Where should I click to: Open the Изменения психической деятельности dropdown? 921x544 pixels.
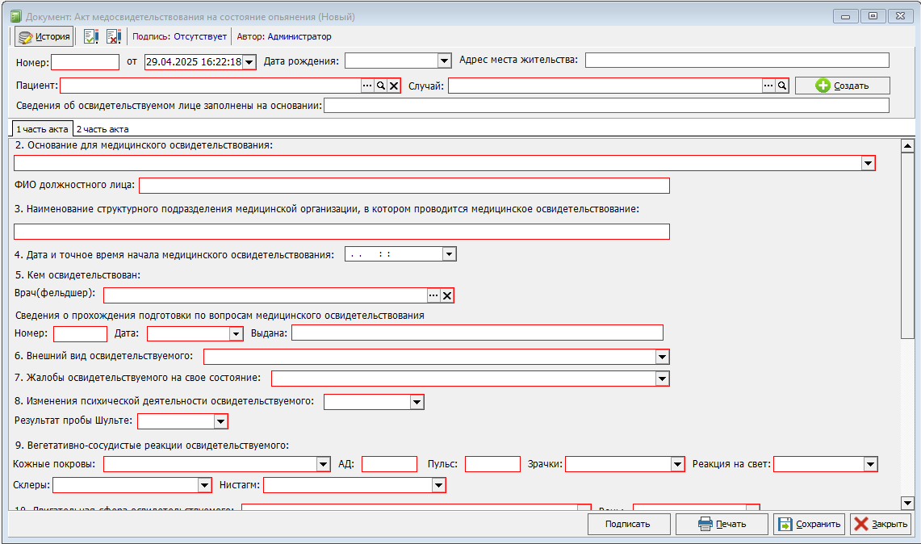(x=417, y=403)
